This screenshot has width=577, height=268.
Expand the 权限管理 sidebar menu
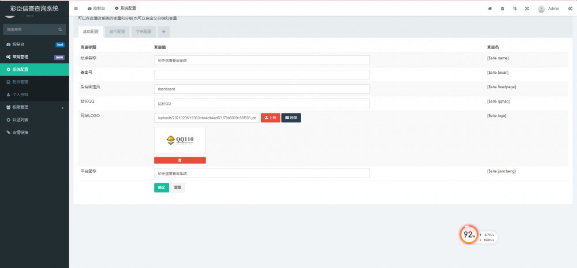click(34, 107)
